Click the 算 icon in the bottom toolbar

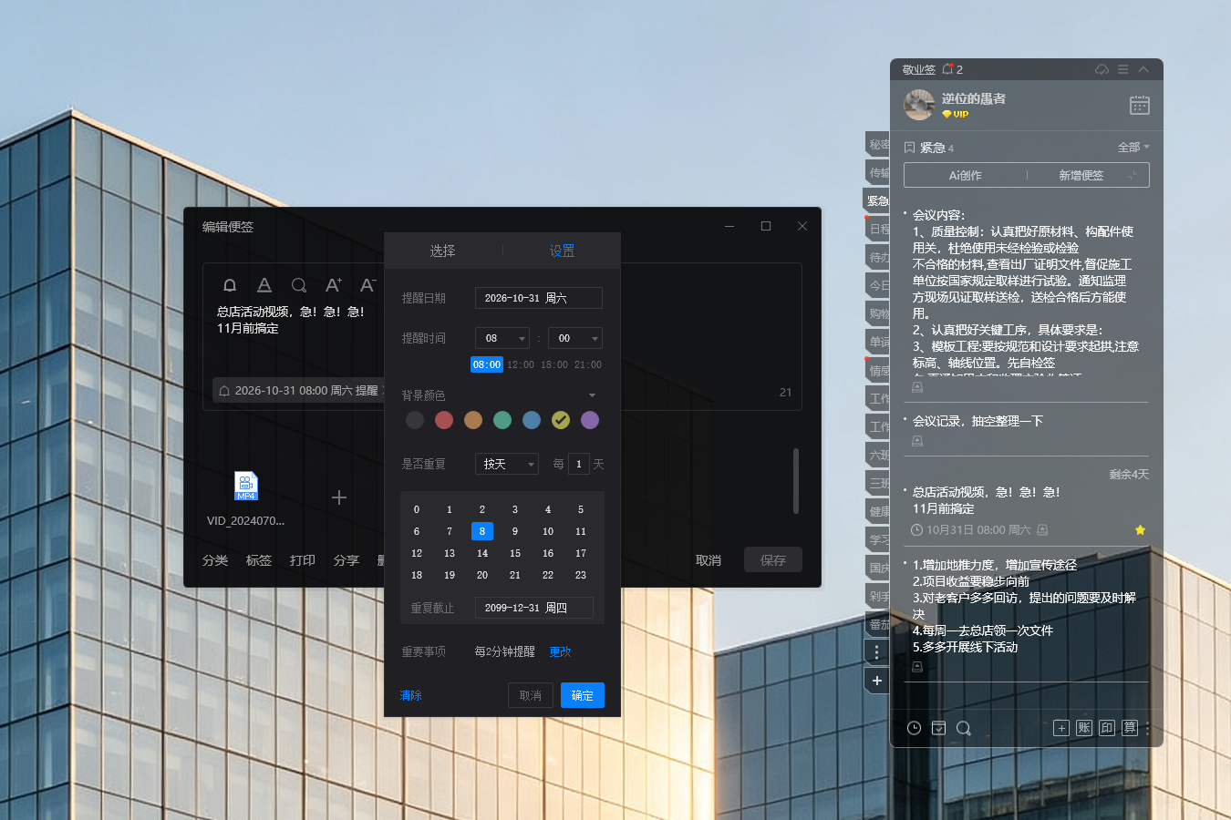point(1130,728)
